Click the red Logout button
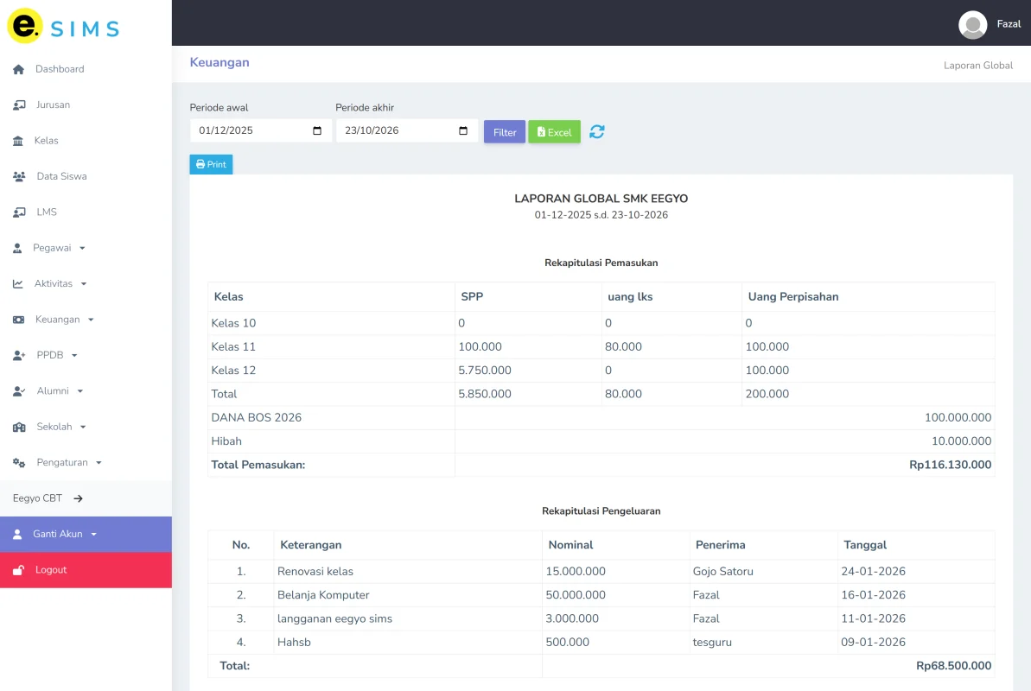 86,570
